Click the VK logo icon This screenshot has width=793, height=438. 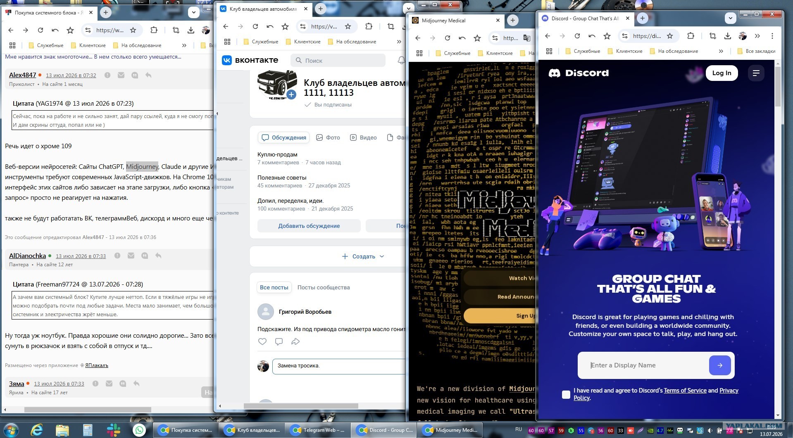point(227,60)
